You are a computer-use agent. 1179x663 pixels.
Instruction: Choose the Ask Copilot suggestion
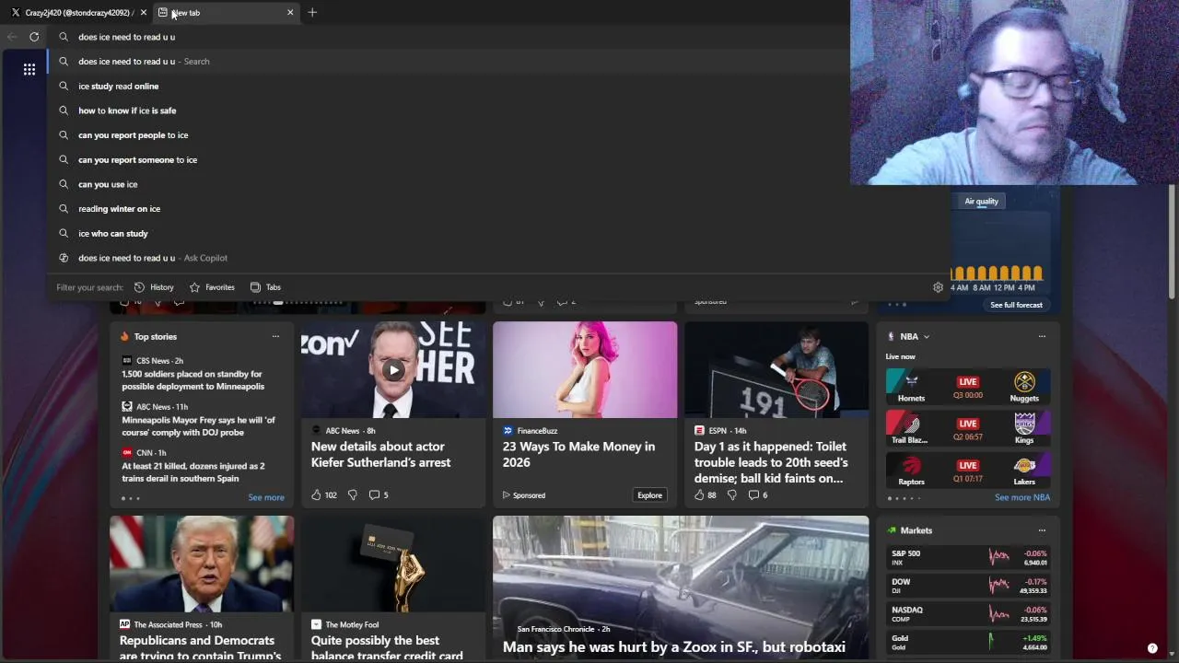pyautogui.click(x=497, y=258)
